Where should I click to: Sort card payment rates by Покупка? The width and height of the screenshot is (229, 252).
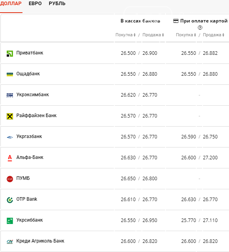pos(186,35)
